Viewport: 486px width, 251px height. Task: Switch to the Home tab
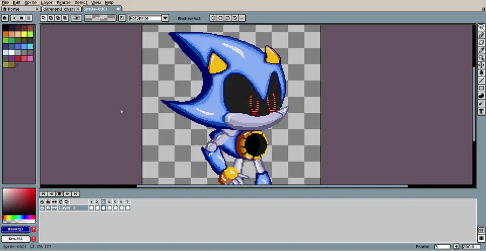click(x=21, y=9)
